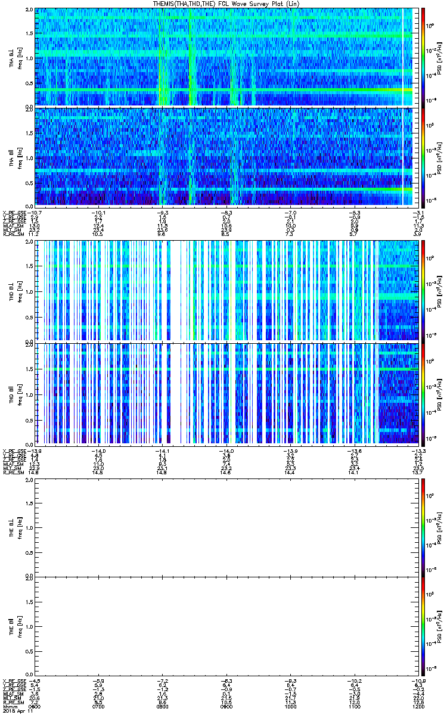Click the R_RE_SM row label under the THA panels
Image resolution: width=447 pixels, height=715 pixels.
(x=12, y=235)
